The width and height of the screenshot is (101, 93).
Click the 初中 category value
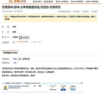[x=14, y=27]
